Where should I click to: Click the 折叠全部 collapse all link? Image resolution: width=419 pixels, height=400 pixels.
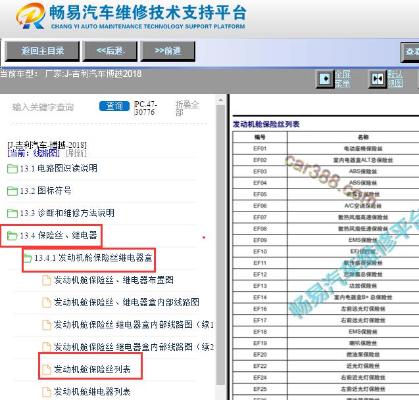(187, 108)
